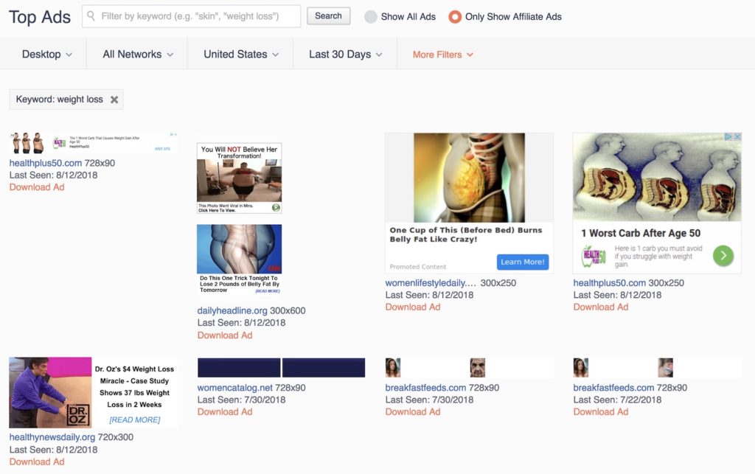Open the womencatalog.net link
Viewport: 755px width, 474px height.
[x=235, y=388]
